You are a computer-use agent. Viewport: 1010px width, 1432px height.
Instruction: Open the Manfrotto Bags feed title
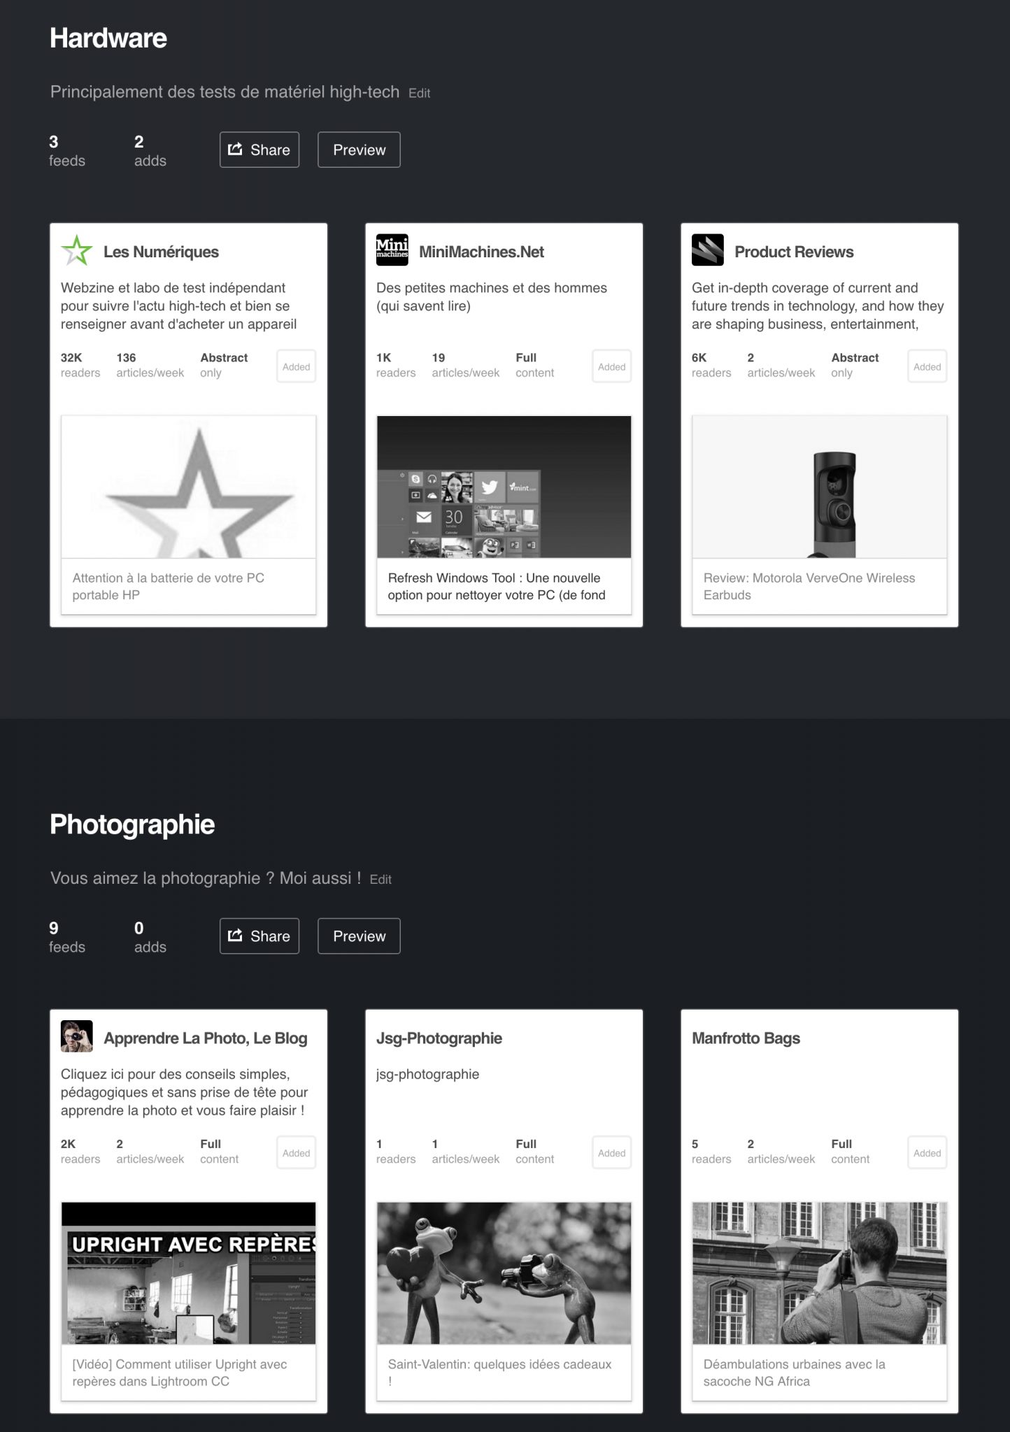[746, 1038]
